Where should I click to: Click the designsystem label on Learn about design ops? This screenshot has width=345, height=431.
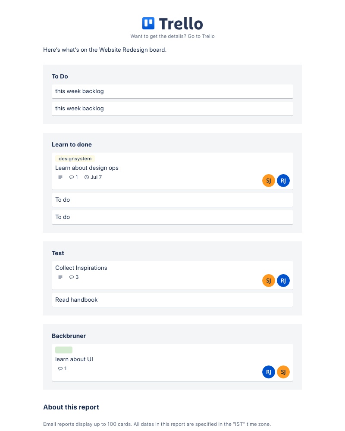pyautogui.click(x=75, y=159)
